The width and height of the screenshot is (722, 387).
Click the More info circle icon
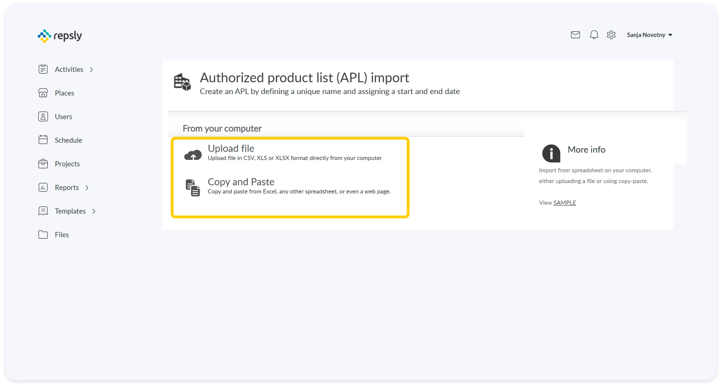click(551, 153)
